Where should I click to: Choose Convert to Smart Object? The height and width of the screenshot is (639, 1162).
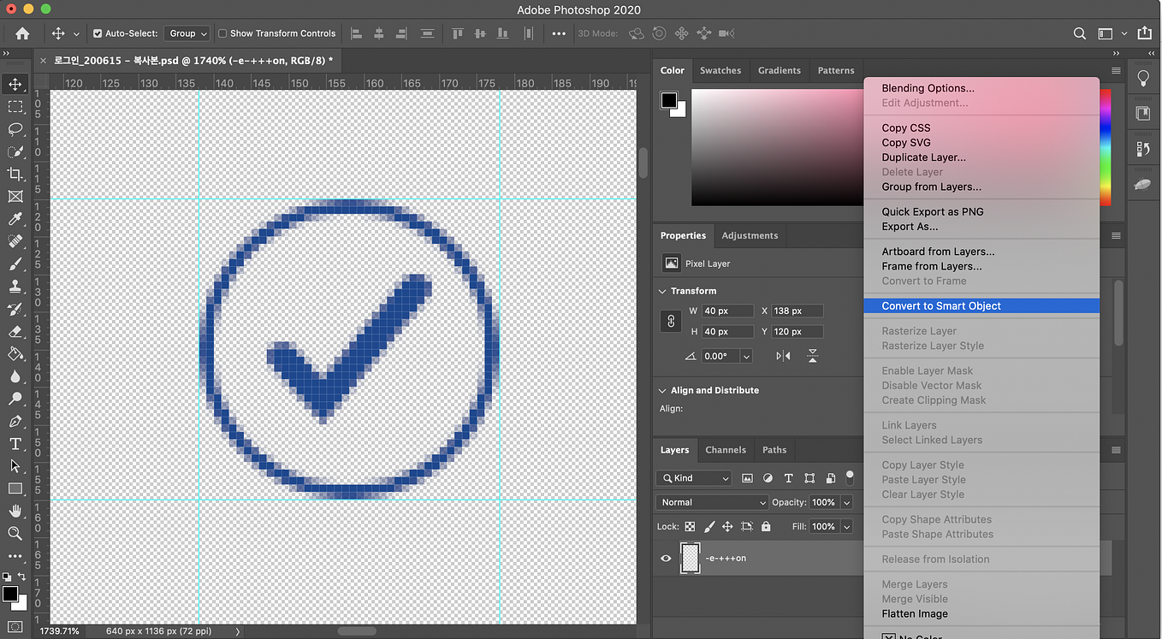coord(941,305)
